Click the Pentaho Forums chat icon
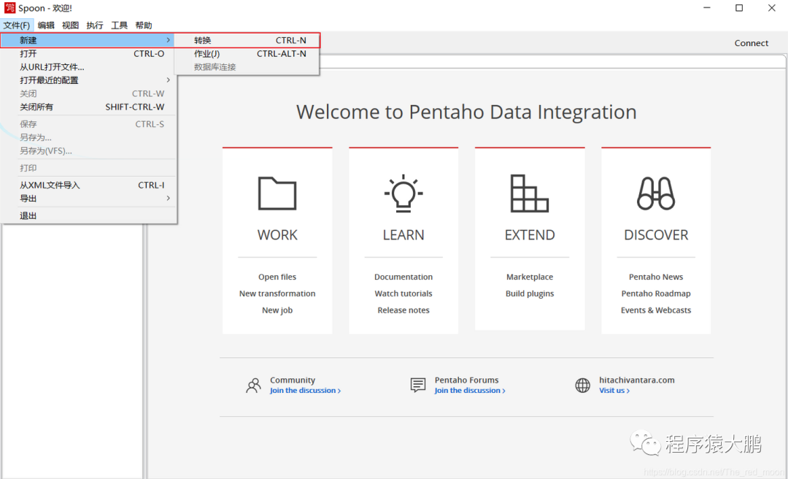The image size is (788, 479). point(418,386)
